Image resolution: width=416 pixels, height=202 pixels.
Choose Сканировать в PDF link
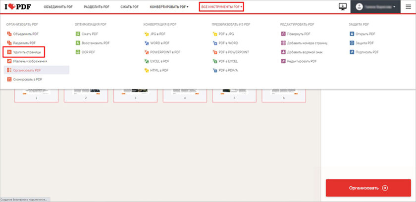[x=28, y=79]
